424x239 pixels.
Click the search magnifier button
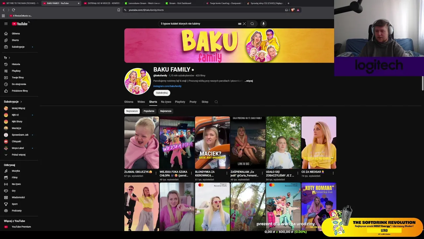point(252,24)
